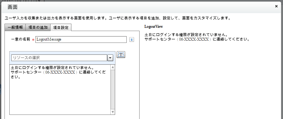Open the リソースの選択 dropdown arrow
The image size is (283, 119).
110,58
